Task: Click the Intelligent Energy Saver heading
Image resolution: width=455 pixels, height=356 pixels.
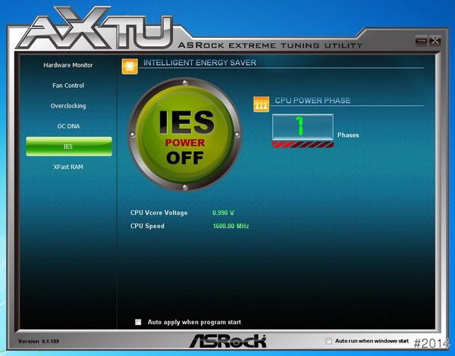Action: [199, 63]
